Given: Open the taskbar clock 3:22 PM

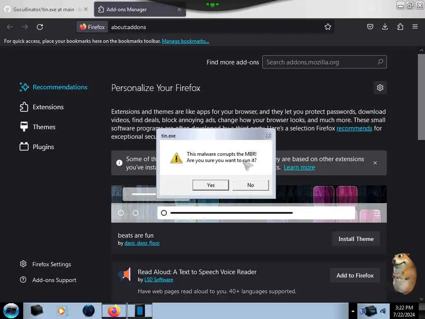Looking at the screenshot, I should tap(404, 311).
